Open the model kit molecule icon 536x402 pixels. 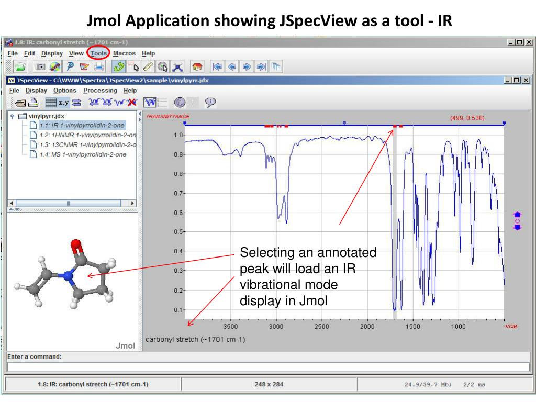tap(177, 66)
